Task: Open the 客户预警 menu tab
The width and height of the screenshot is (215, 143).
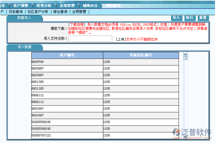Action: click(x=21, y=6)
